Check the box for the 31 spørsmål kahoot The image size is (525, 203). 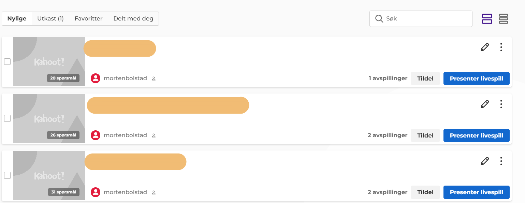7,175
